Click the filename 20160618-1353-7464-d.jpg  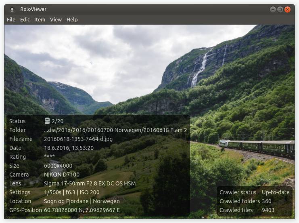78,139
